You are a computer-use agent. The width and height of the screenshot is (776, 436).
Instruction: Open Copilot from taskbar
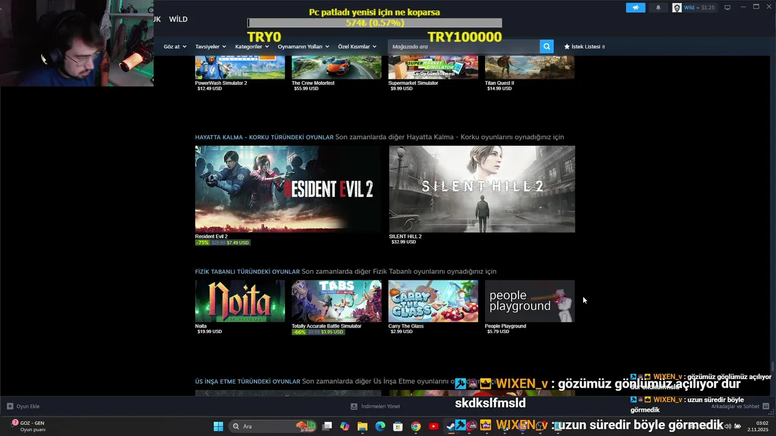[x=344, y=426]
